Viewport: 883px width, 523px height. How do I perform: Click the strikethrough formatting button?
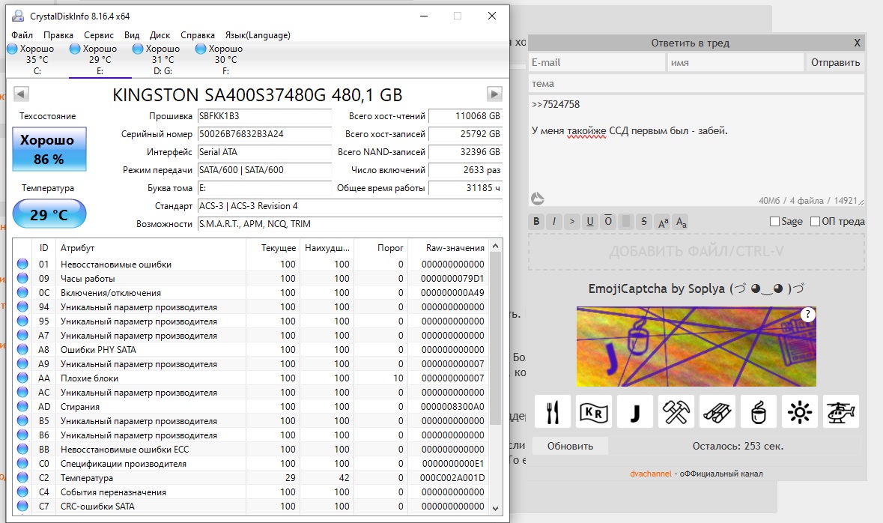click(x=644, y=221)
